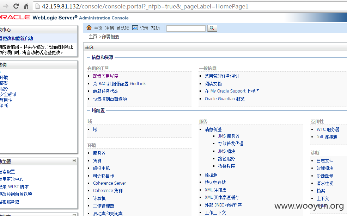
Task: Click the 查看更改和重新启动 link
Action: [16, 39]
